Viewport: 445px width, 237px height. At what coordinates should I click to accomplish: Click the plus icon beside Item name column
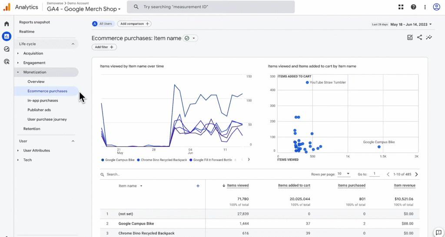[198, 186]
